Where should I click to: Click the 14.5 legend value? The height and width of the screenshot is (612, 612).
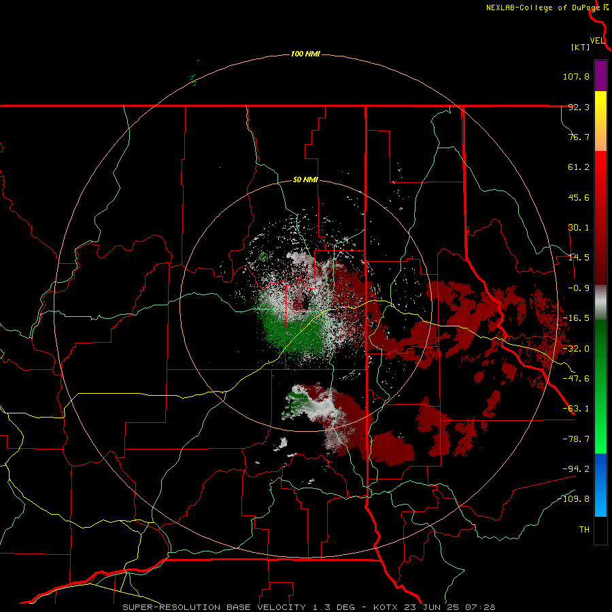tap(579, 258)
